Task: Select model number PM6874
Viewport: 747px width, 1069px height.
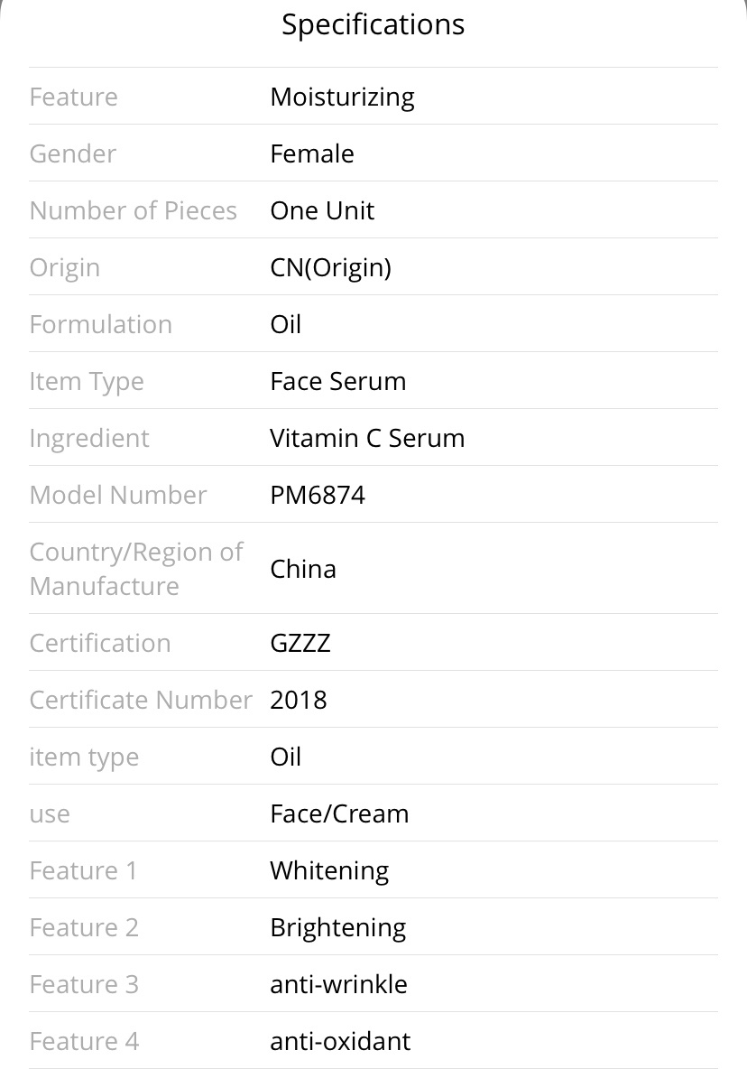Action: click(x=318, y=495)
